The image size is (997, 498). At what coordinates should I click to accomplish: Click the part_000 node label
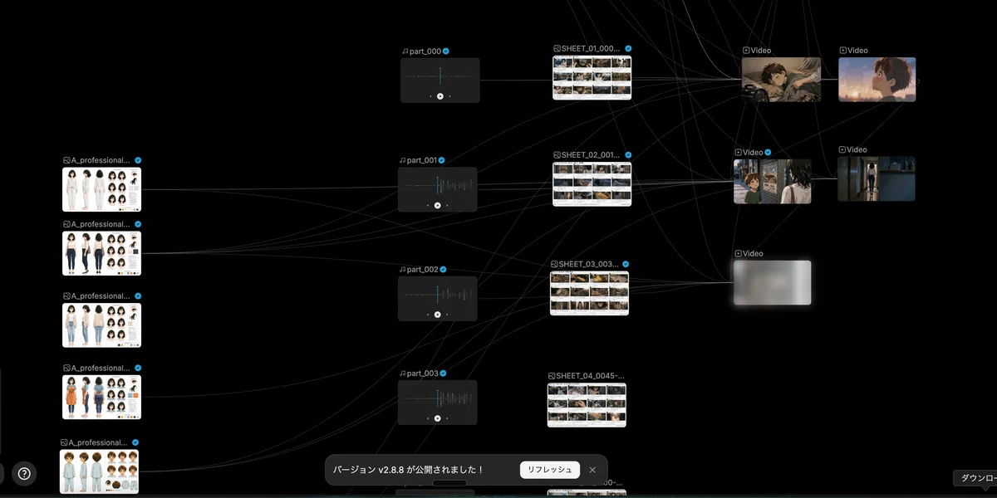click(425, 51)
